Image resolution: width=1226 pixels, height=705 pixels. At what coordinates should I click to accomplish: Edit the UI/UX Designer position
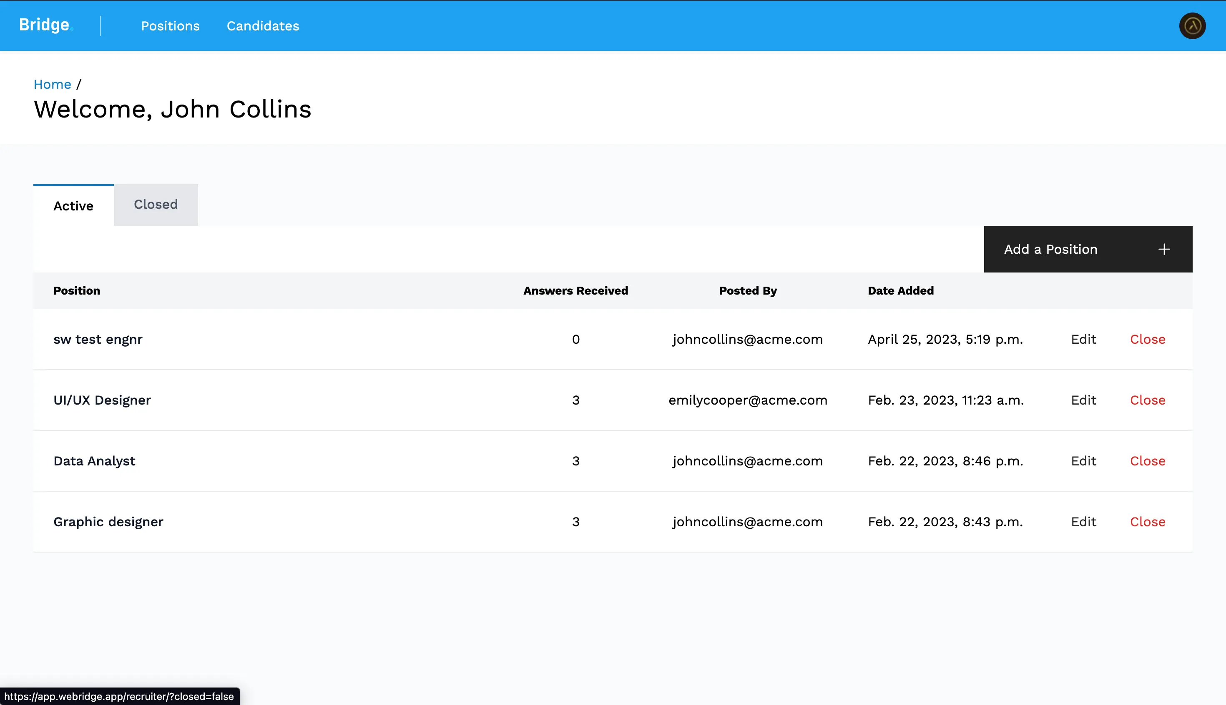pos(1083,400)
